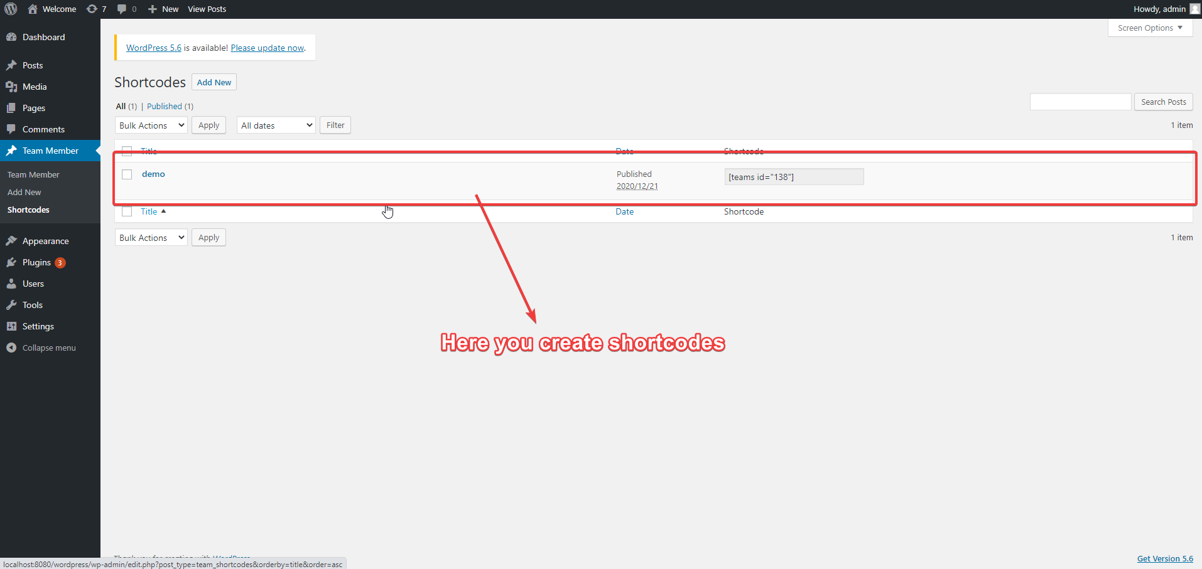Screen dimensions: 1202x569
Task: Click the top Apply button
Action: pyautogui.click(x=208, y=125)
